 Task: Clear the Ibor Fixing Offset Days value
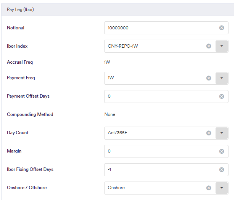point(221,170)
